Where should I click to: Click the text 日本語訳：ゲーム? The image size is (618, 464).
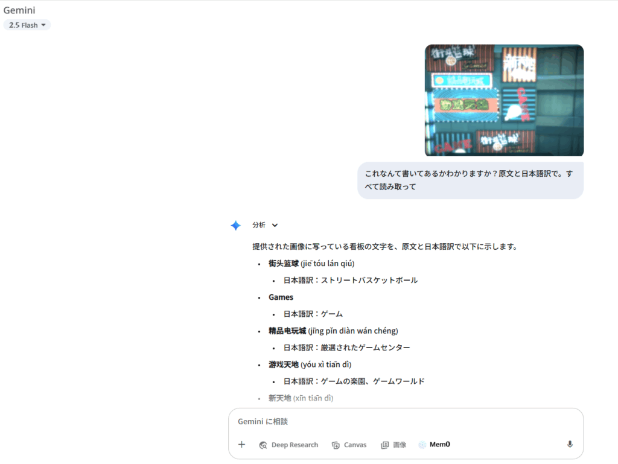[x=313, y=314]
